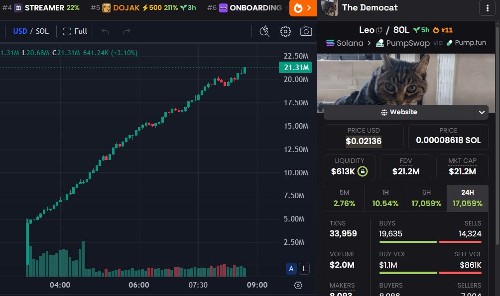Click the buys versus sells bar

click(430, 242)
